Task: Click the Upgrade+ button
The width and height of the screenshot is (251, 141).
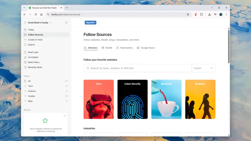Action: [x=91, y=23]
